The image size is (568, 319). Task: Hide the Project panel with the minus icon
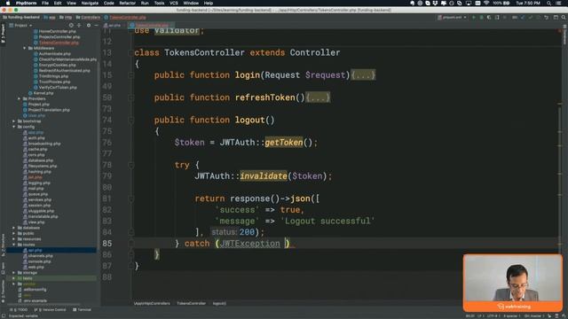coord(96,26)
